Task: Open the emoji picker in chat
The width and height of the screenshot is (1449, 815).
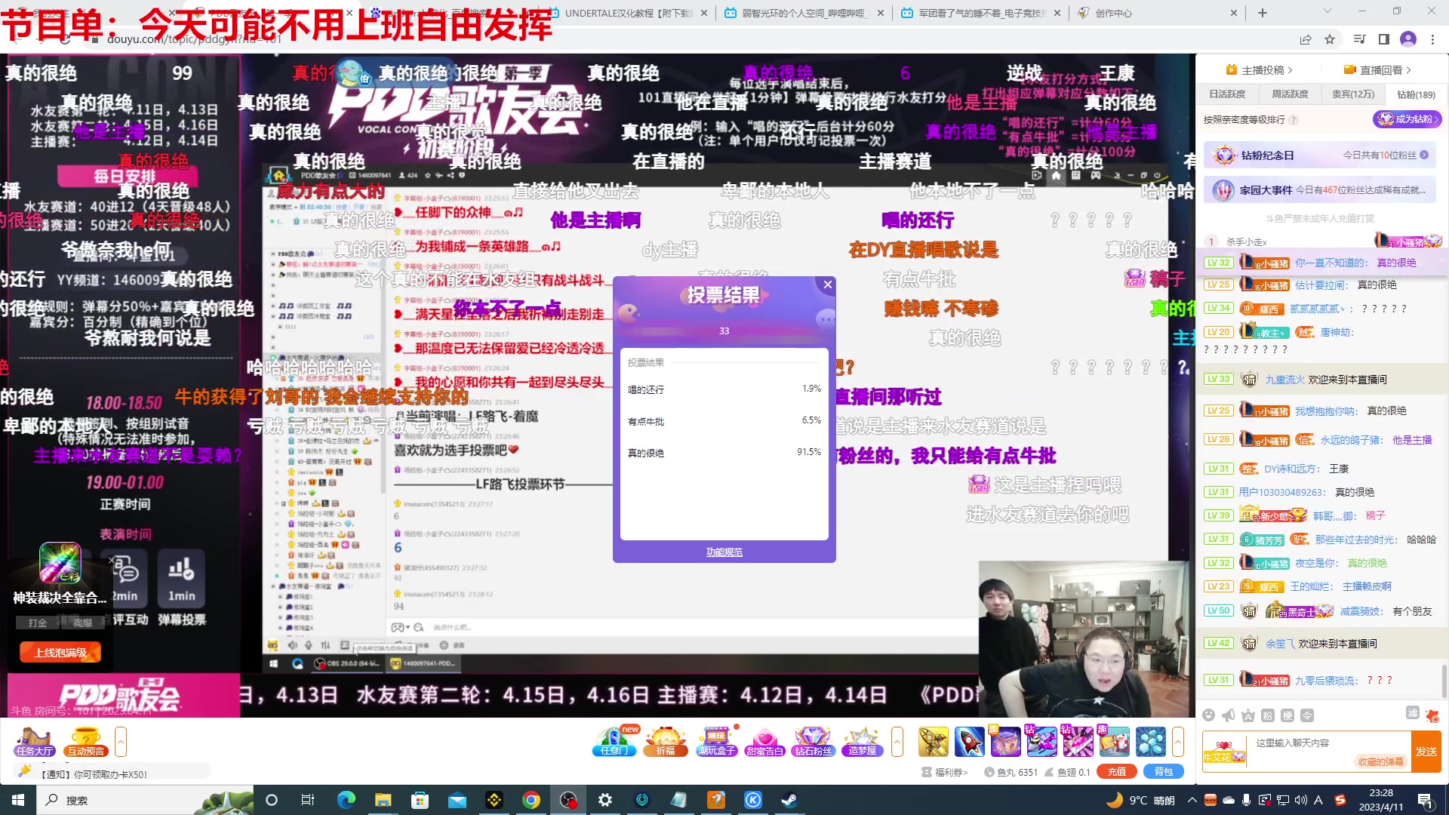Action: pos(1208,715)
